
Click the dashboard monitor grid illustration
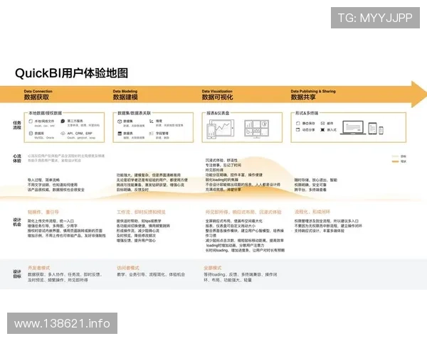point(256,129)
